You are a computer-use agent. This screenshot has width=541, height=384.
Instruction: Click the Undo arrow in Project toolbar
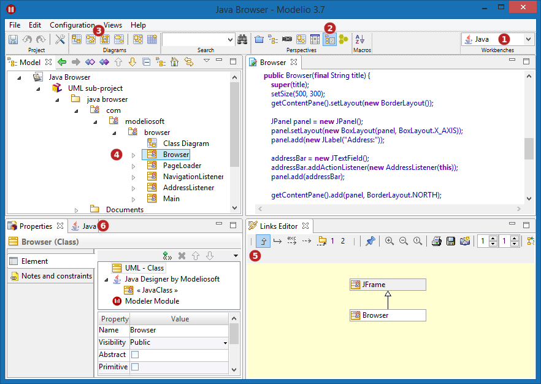click(27, 39)
